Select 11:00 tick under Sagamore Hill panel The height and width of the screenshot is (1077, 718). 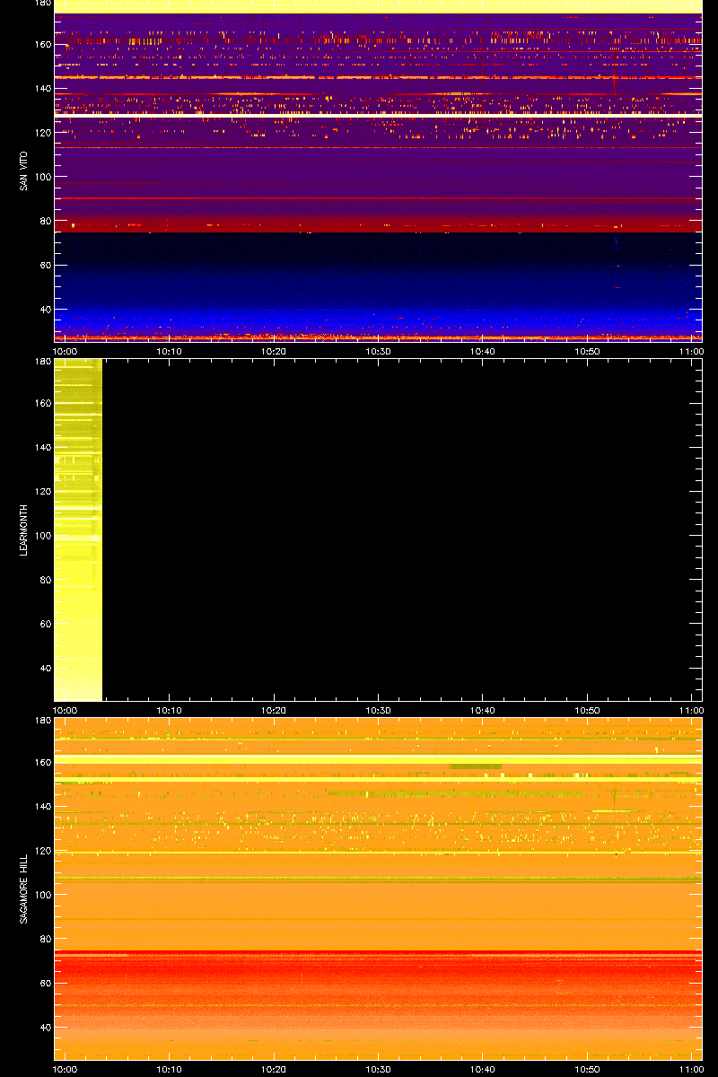coord(691,1069)
